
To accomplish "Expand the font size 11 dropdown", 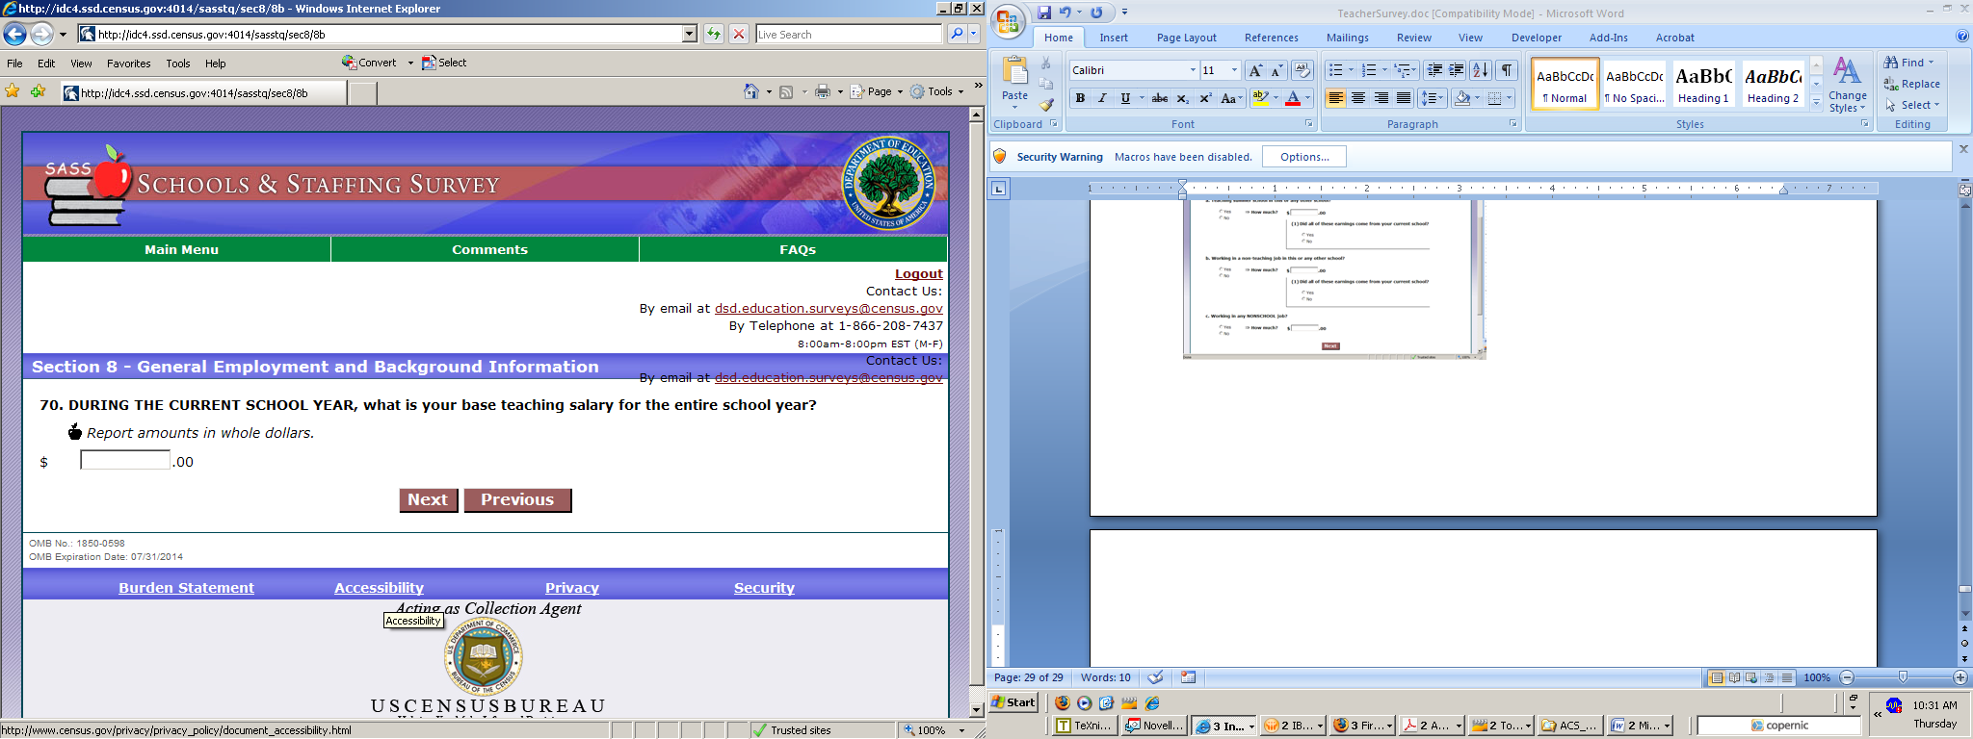I will coord(1234,70).
